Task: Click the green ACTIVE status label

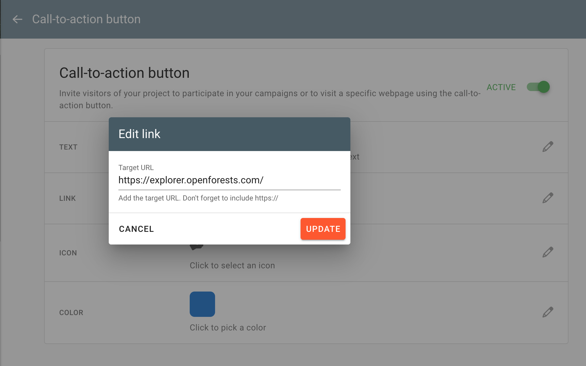Action: [501, 87]
